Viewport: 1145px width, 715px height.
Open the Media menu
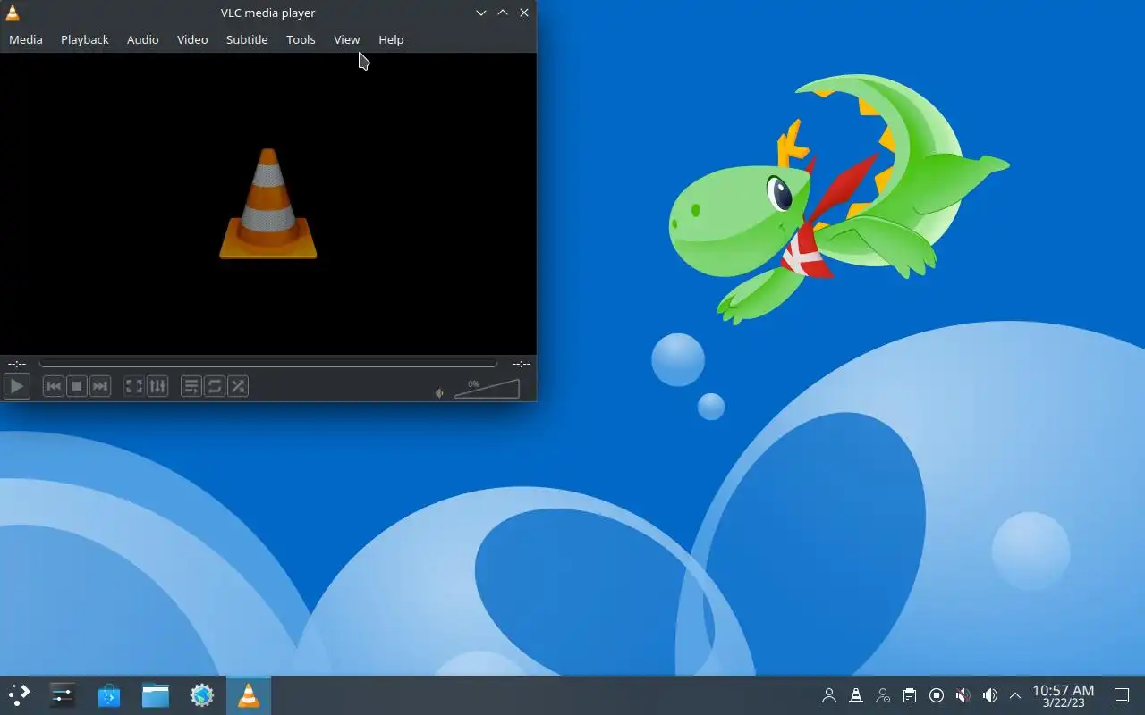[26, 39]
